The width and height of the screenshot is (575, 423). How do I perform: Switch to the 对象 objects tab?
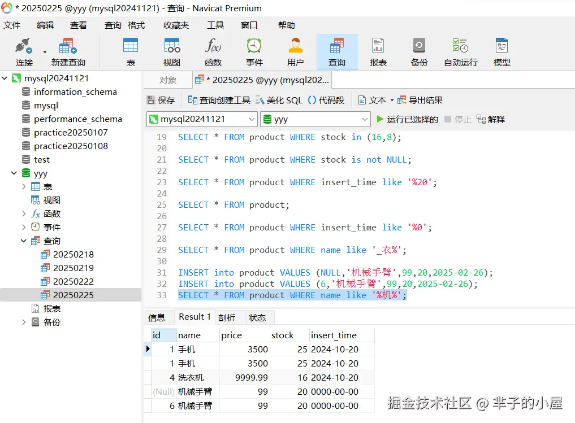coord(167,80)
